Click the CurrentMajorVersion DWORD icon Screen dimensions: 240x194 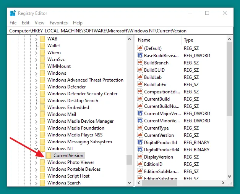click(x=140, y=114)
